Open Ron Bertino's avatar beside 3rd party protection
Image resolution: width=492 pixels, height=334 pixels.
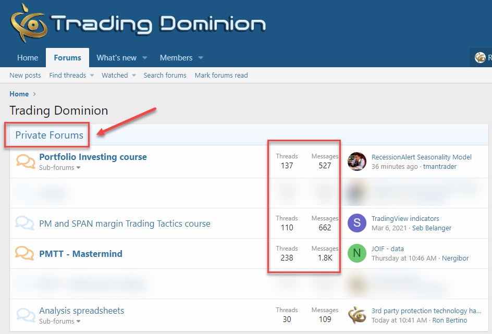pyautogui.click(x=357, y=315)
